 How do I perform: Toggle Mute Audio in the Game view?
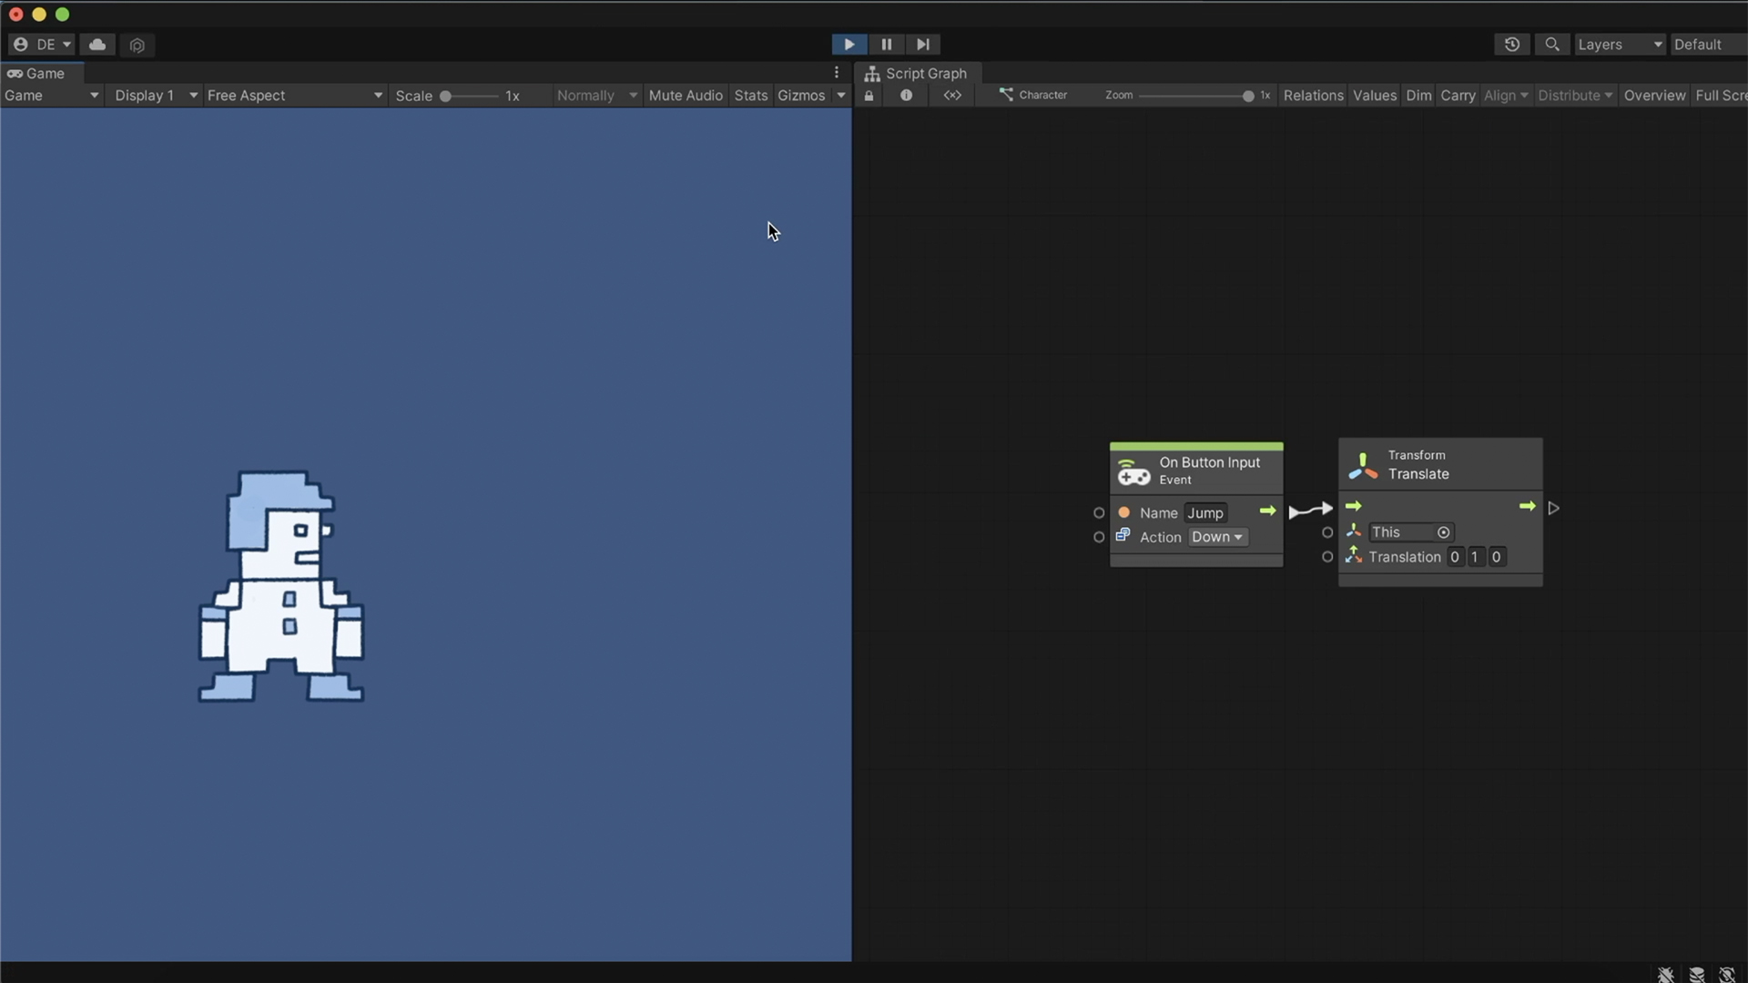coord(686,95)
